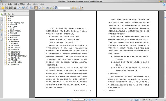Switch to continuous facing layout
The height and width of the screenshot is (101, 166).
click(139, 100)
